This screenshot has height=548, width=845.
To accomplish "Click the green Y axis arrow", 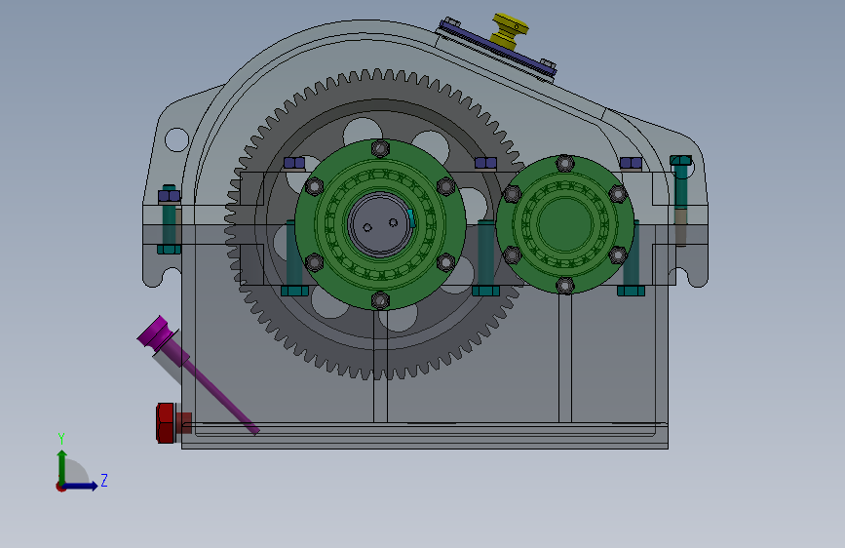I will 62,466.
